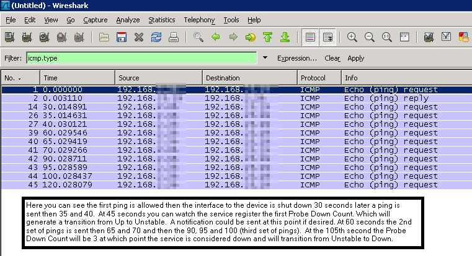Open the Edit menu
Viewport: 472px width, 256px height.
pos(30,20)
